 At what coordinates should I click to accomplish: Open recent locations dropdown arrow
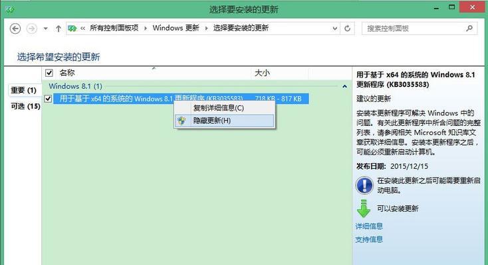[x=45, y=28]
